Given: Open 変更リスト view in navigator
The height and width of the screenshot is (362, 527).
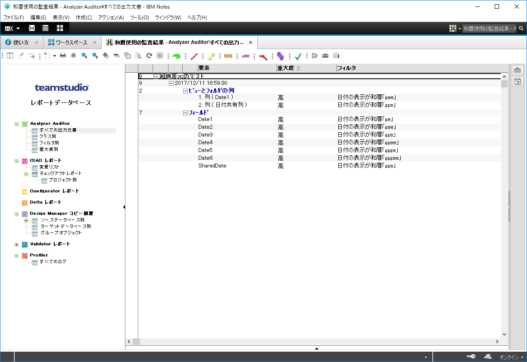Looking at the screenshot, I should click(x=49, y=167).
